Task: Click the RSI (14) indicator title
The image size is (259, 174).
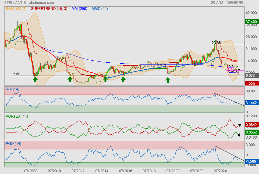Action: click(x=12, y=89)
